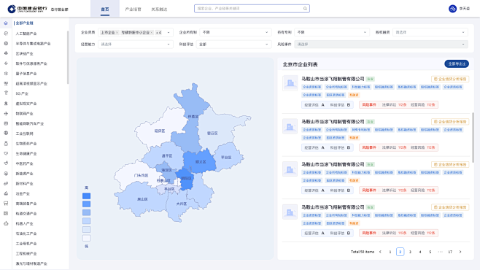Open 企业信贷分析报告 on the first company card
The height and width of the screenshot is (270, 480).
(450, 79)
